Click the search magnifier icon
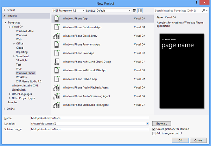This screenshot has height=146, width=211. (x=204, y=10)
